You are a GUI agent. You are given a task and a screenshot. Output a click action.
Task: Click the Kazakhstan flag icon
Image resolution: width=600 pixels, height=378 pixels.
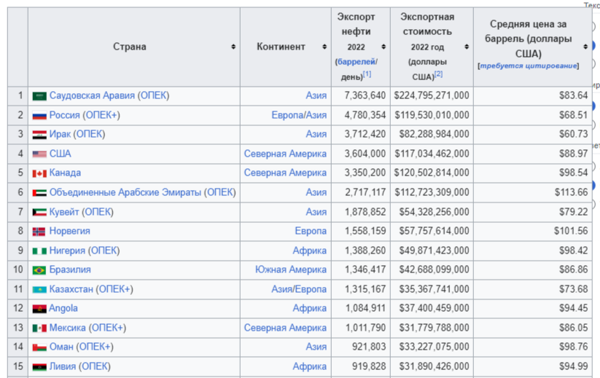coord(39,290)
